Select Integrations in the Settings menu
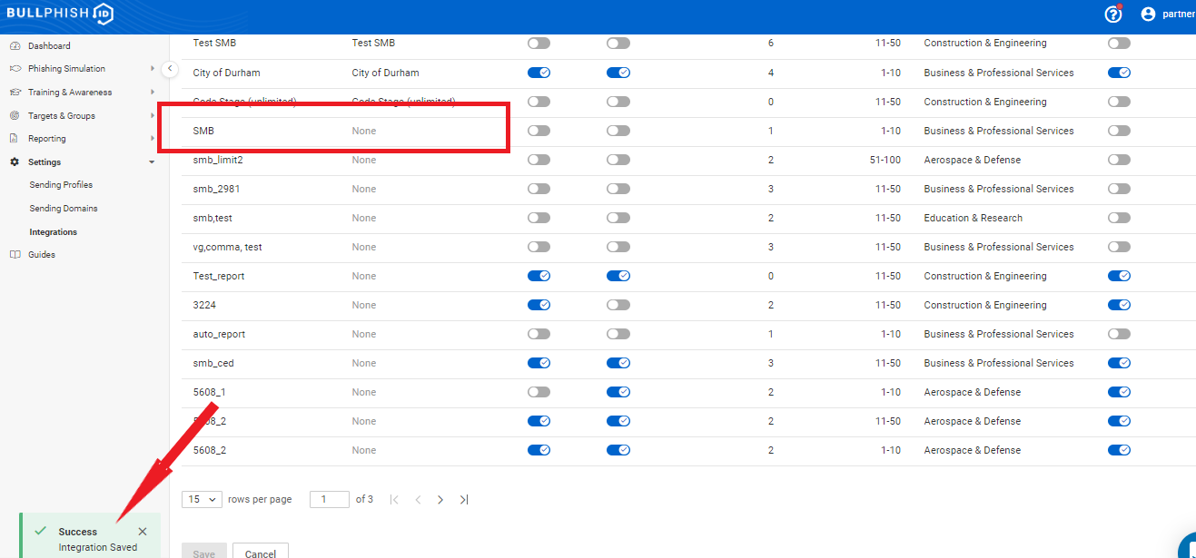Screen dimensions: 1196x558 [x=54, y=232]
